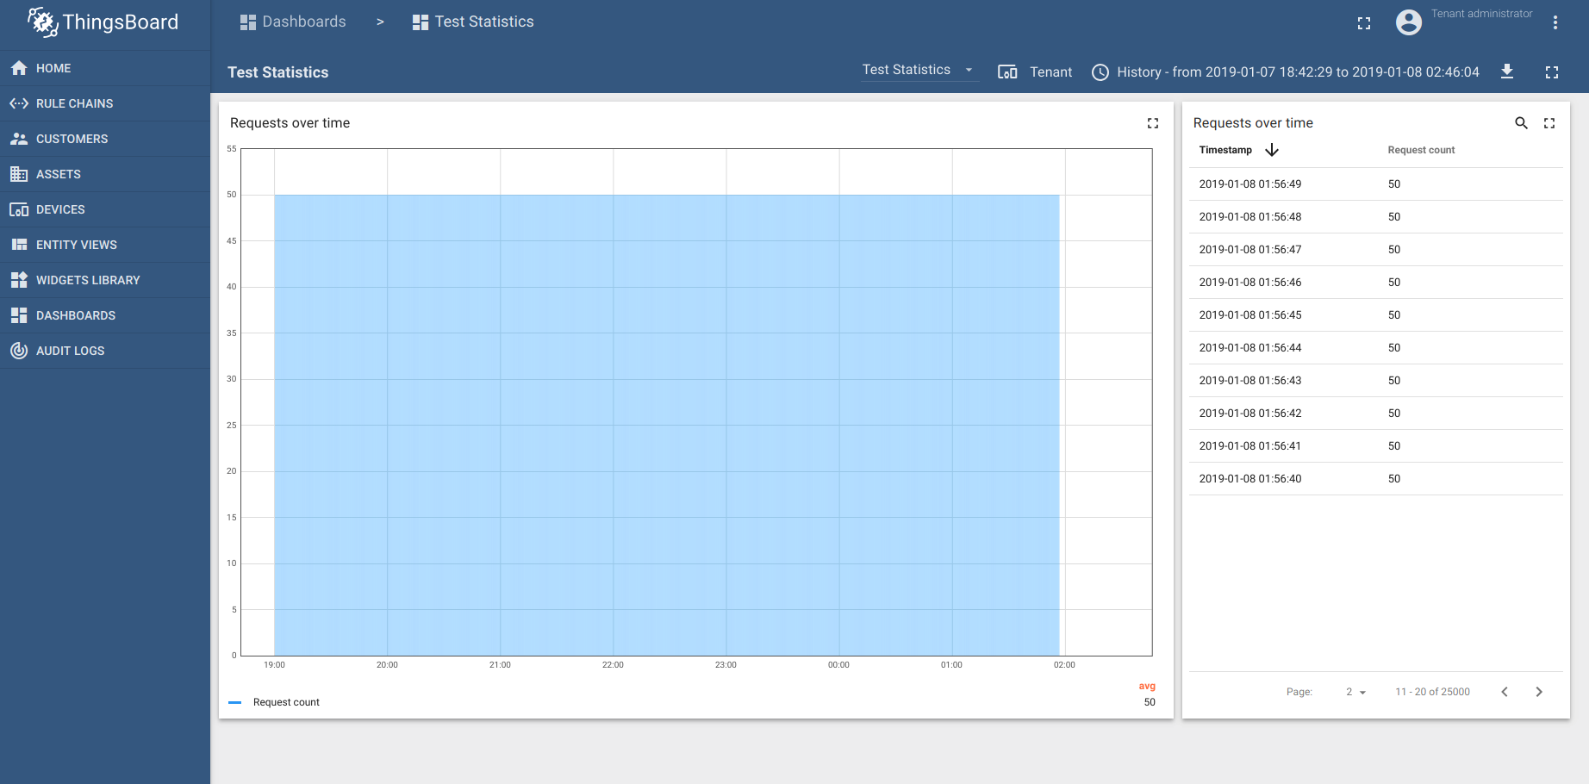The image size is (1589, 784).
Task: Open the user account three-dot menu
Action: coord(1555,22)
